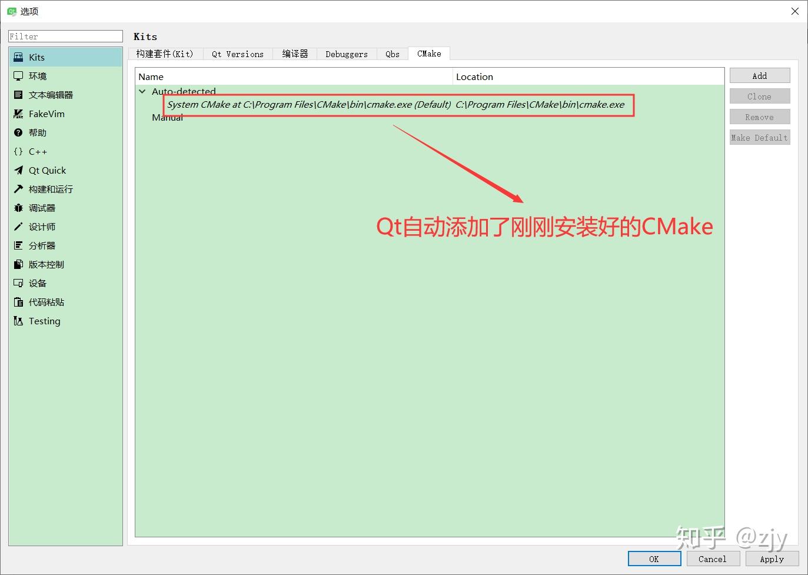Open the Kits settings icon in sidebar
808x575 pixels.
pos(35,56)
